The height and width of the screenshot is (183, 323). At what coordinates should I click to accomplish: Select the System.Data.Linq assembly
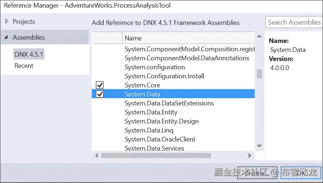(149, 130)
